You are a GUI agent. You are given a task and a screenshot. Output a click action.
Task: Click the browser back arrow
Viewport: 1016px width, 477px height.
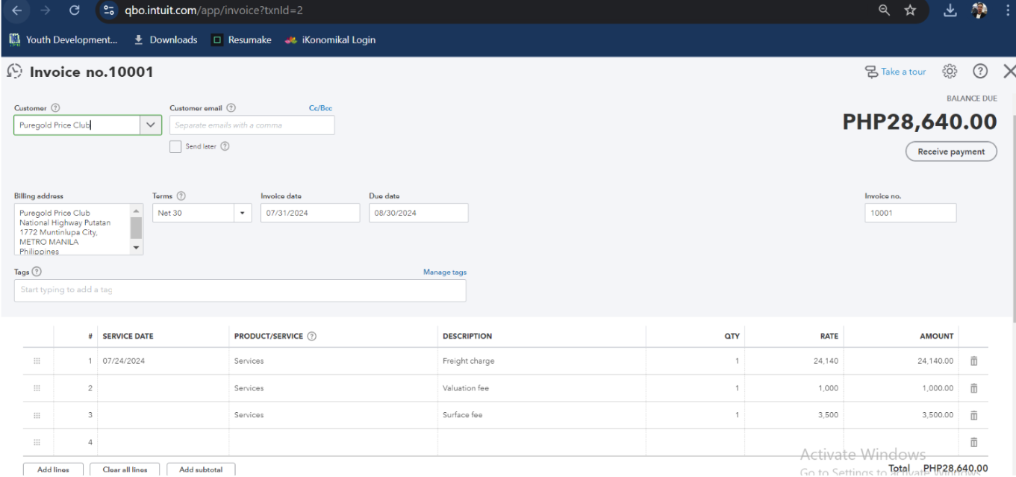(x=16, y=11)
